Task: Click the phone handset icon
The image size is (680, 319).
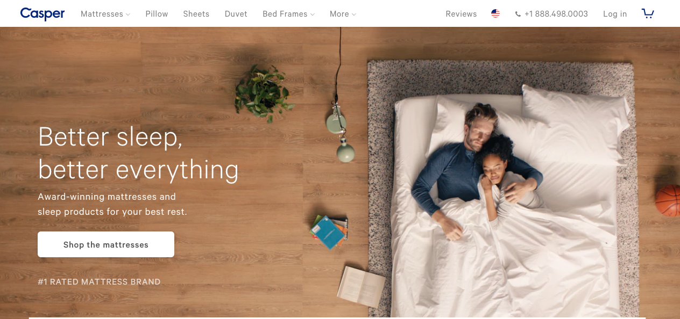Action: (x=518, y=14)
